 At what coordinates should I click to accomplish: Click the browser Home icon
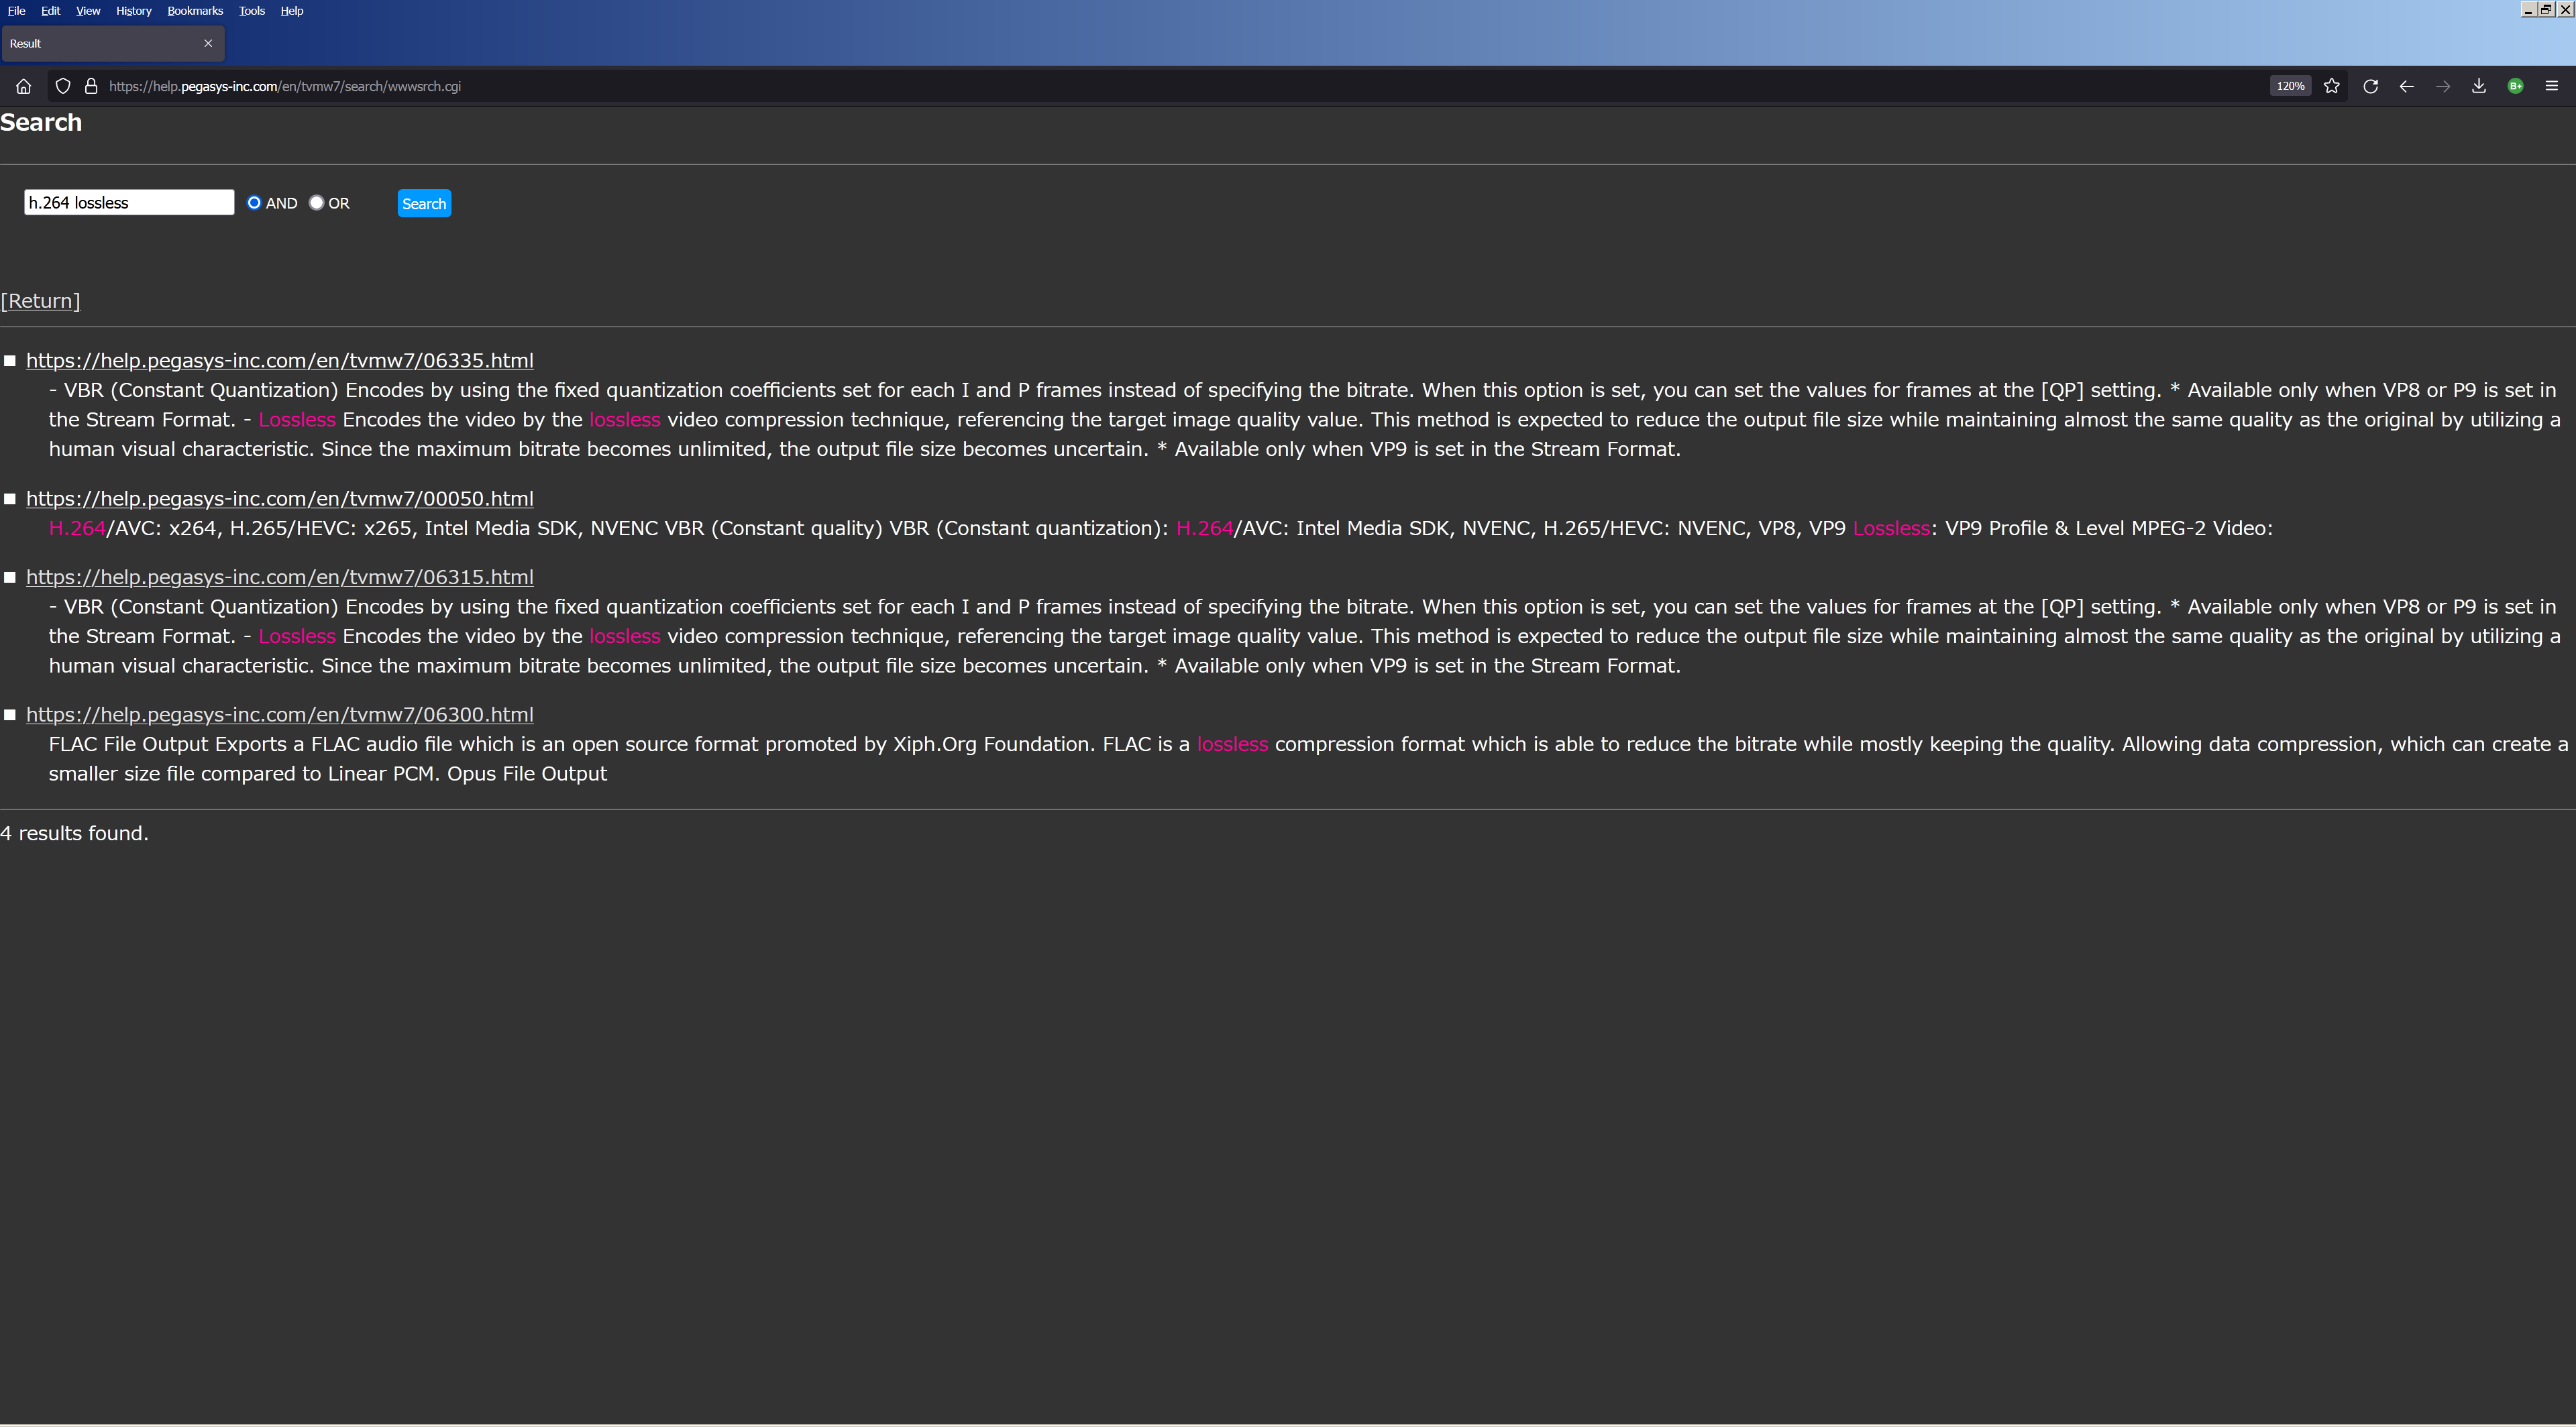23,86
